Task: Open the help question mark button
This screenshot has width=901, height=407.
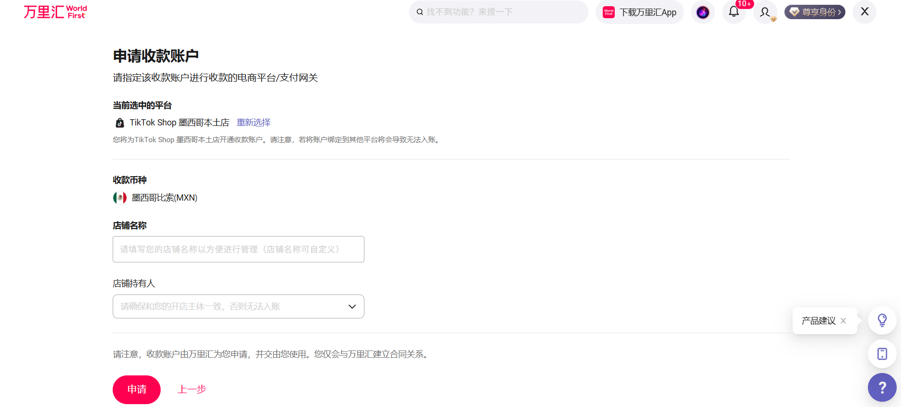Action: click(x=882, y=387)
